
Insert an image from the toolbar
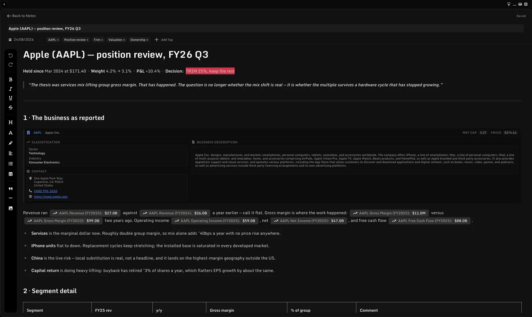click(x=11, y=208)
